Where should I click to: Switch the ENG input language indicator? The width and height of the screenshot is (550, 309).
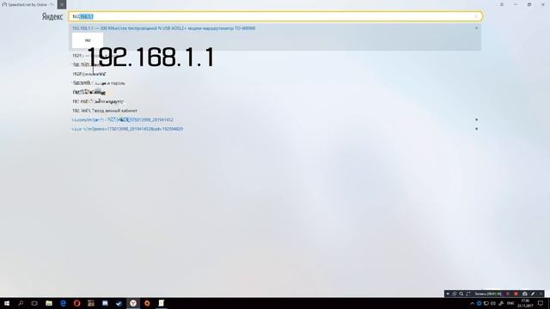pyautogui.click(x=510, y=303)
